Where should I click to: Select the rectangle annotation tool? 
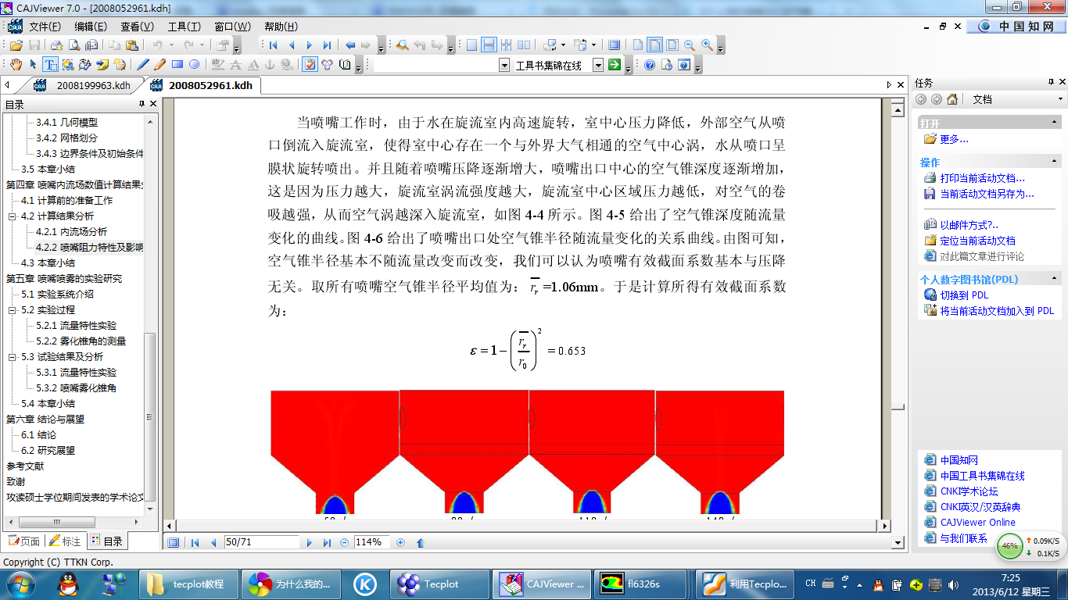click(x=177, y=65)
